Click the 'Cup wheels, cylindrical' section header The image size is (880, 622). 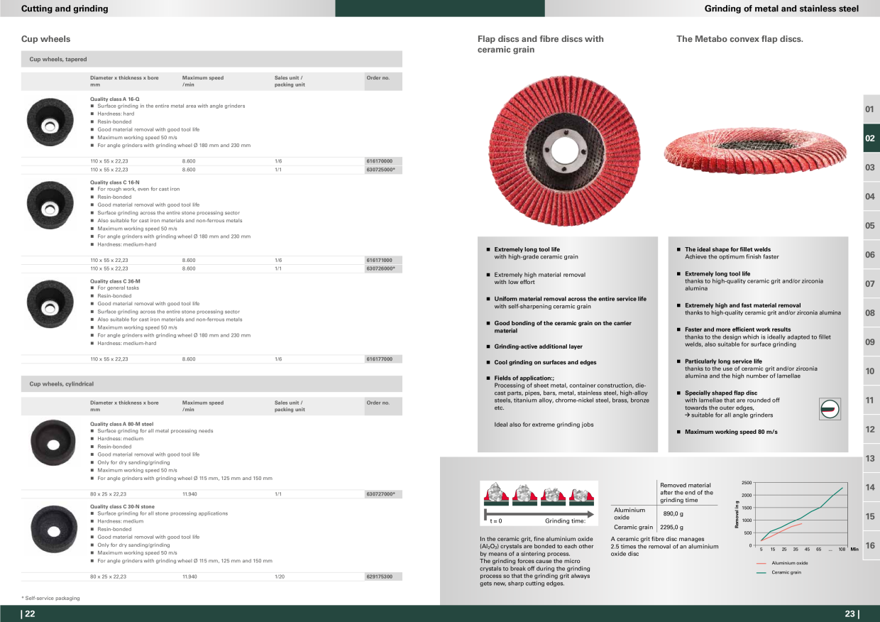(211, 384)
